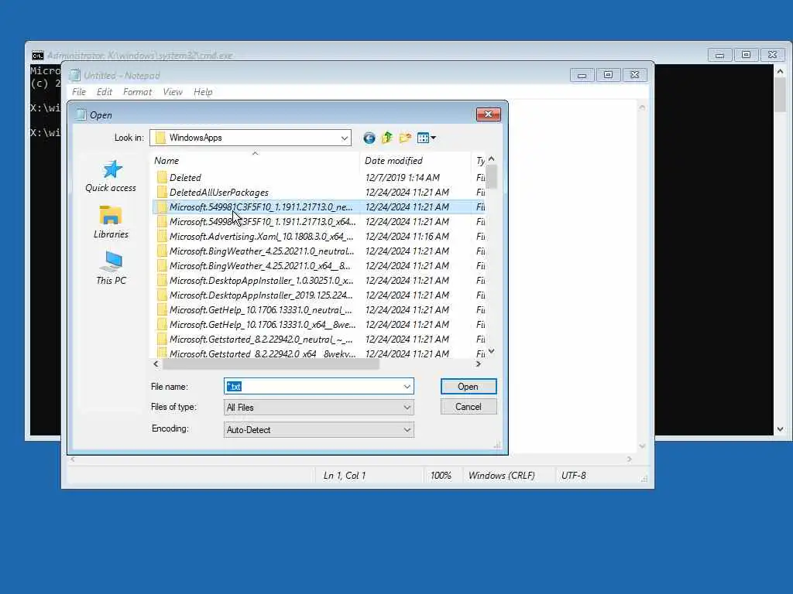Sort by the Name column header
Screen dimensions: 793x594
(x=256, y=161)
